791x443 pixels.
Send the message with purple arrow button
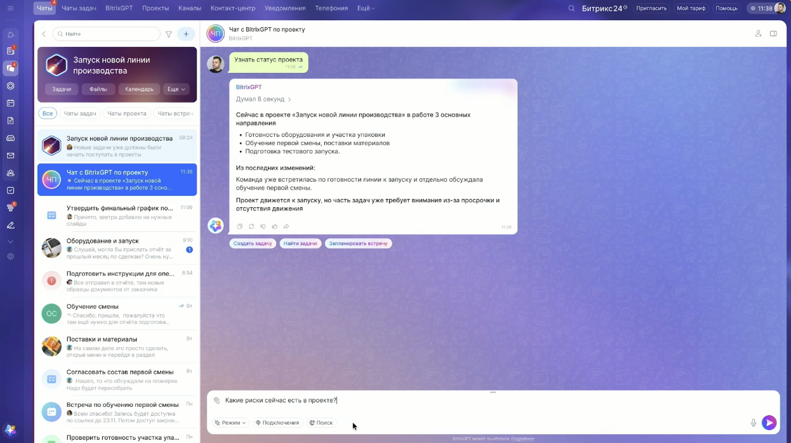coord(769,423)
